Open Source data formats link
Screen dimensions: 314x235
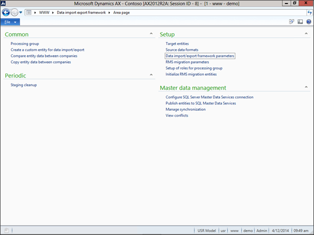pyautogui.click(x=182, y=50)
